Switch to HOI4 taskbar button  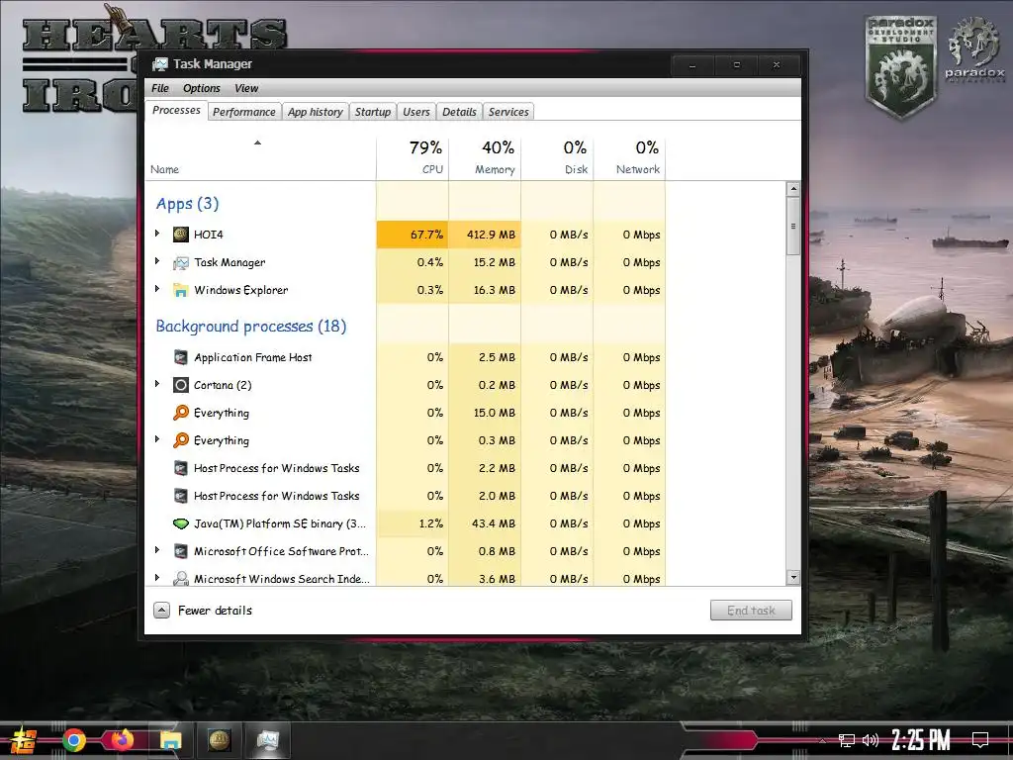219,740
